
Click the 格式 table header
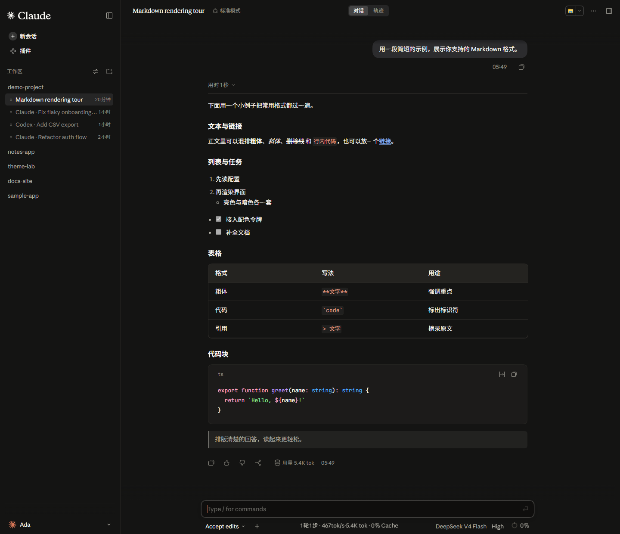point(221,273)
